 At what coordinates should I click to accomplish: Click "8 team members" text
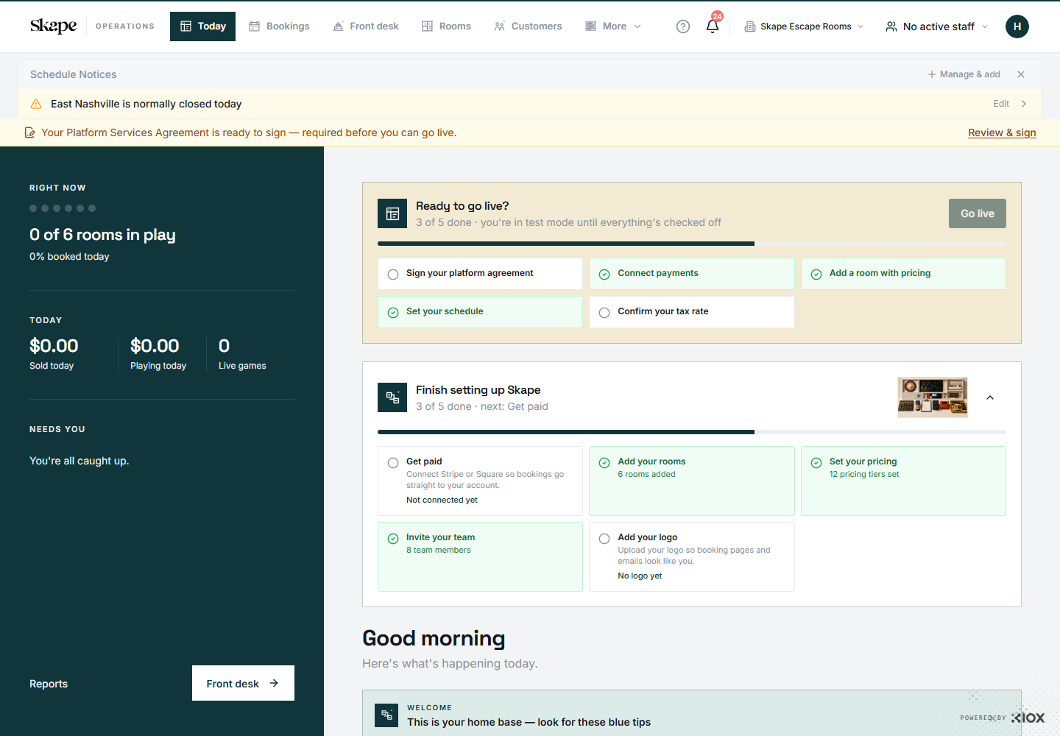pyautogui.click(x=439, y=550)
